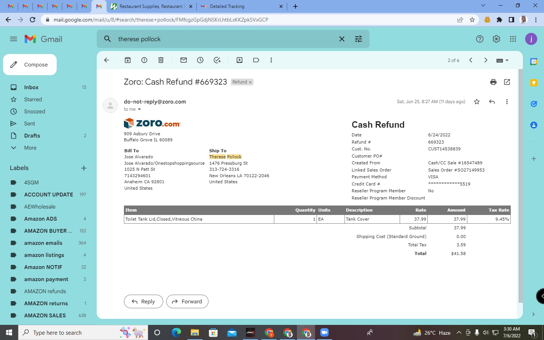The image size is (544, 340).
Task: Reply using the arrow icon beside date
Action: point(492,102)
